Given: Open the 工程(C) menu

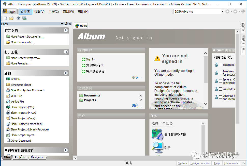Looking at the screenshot, I should coord(54,12).
